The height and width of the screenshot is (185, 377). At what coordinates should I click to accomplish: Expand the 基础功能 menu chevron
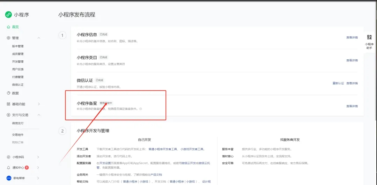[x=39, y=104]
